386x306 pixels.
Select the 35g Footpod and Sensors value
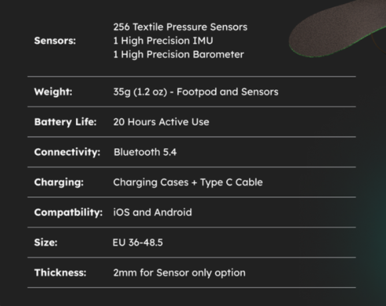196,92
